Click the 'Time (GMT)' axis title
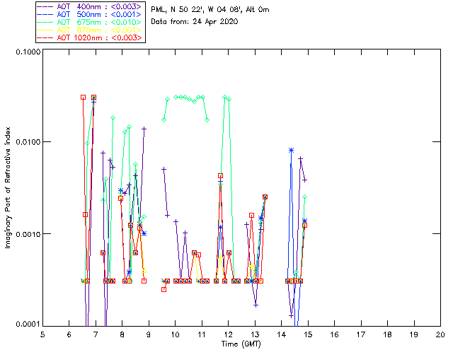 [x=241, y=344]
